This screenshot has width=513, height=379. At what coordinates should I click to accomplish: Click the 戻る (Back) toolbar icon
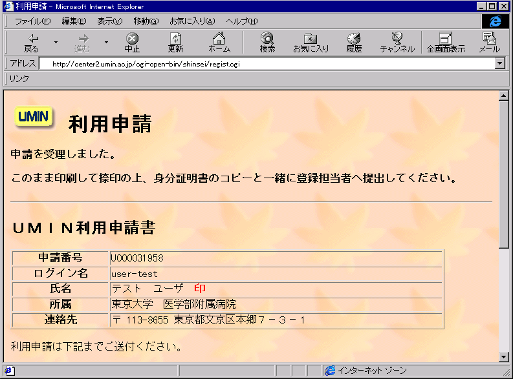coord(31,43)
